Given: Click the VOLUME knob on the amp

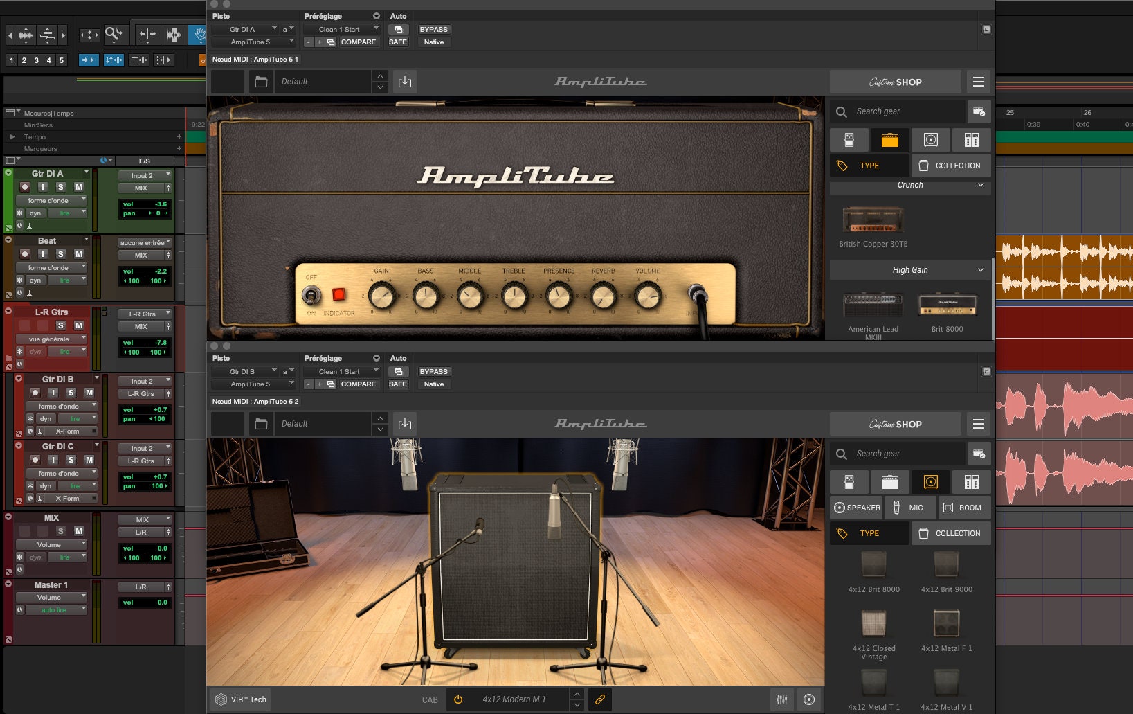Looking at the screenshot, I should tap(647, 296).
